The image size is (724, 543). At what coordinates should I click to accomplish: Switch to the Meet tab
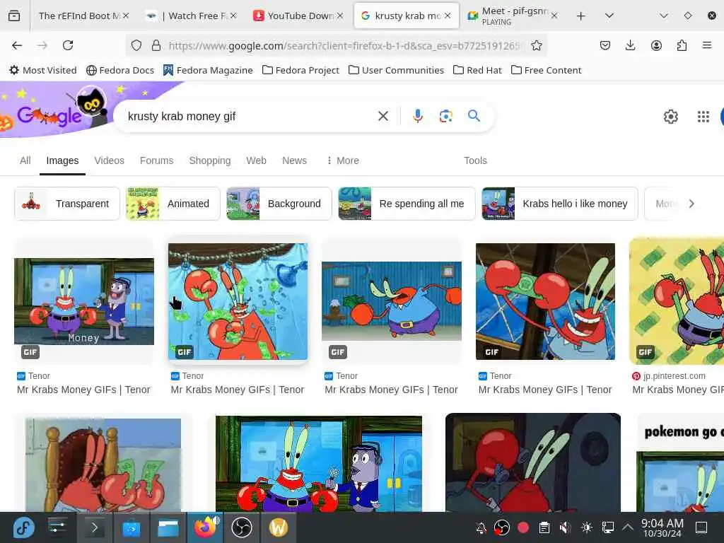(x=513, y=16)
